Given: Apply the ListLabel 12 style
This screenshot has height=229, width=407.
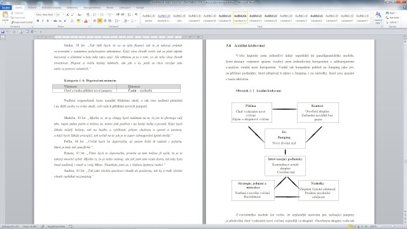Looking at the screenshot, I should [x=240, y=17].
